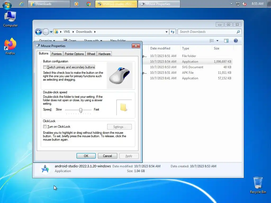Select the Recycle Bin desktop icon

[258, 185]
